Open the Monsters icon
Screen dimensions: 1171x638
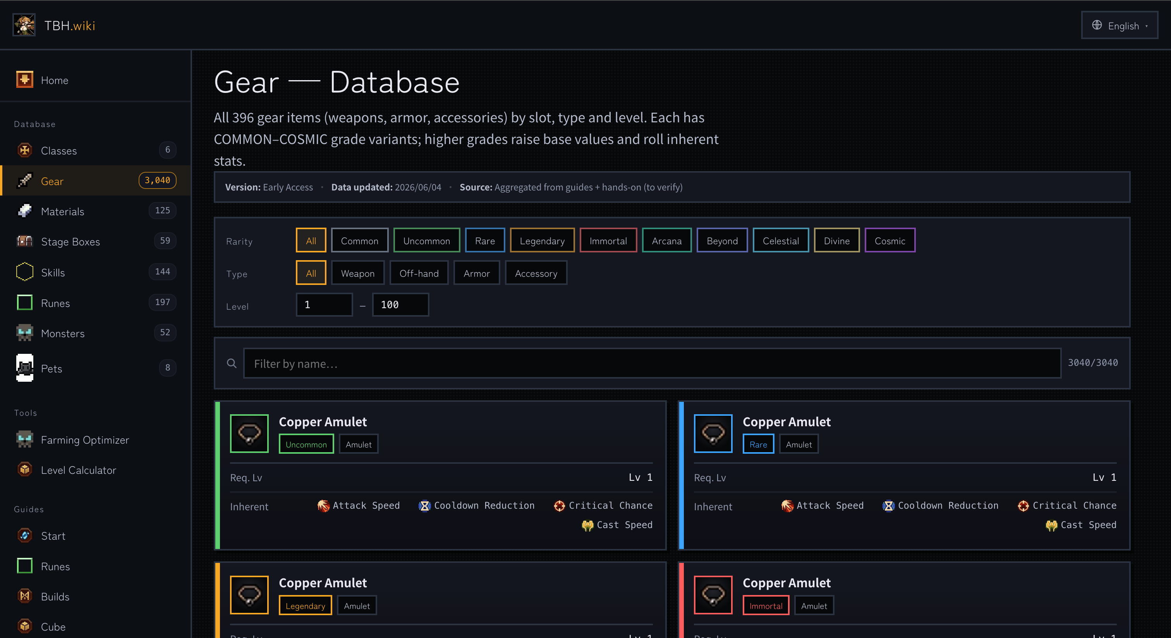(24, 333)
